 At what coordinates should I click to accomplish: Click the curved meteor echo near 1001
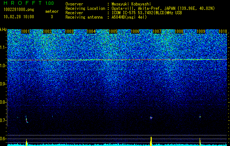pyautogui.click(x=27, y=119)
